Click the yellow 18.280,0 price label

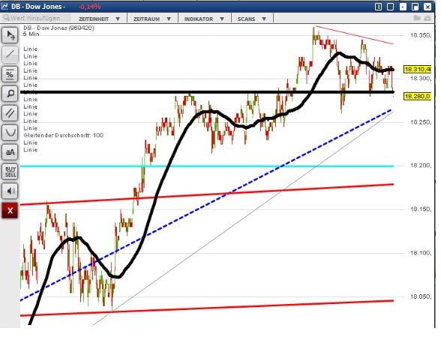[x=417, y=97]
